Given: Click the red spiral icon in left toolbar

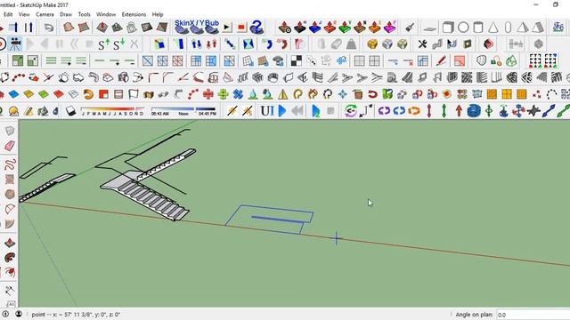Looking at the screenshot, I should (x=10, y=258).
